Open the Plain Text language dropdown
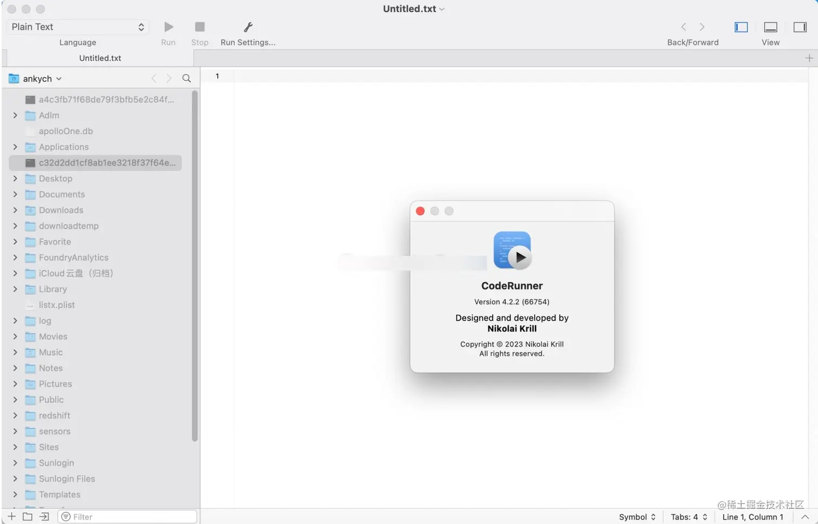 (77, 27)
